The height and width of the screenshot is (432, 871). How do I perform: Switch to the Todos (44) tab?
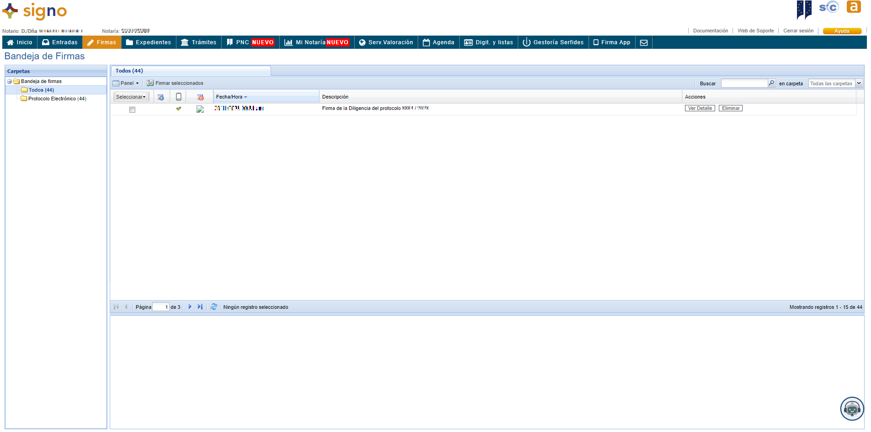coord(129,71)
